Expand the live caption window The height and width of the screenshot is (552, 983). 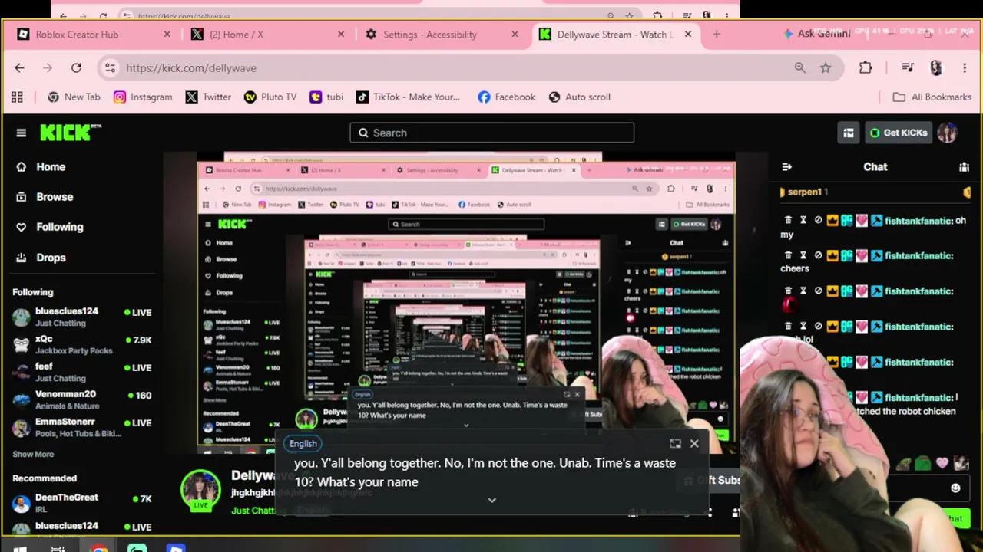click(675, 443)
